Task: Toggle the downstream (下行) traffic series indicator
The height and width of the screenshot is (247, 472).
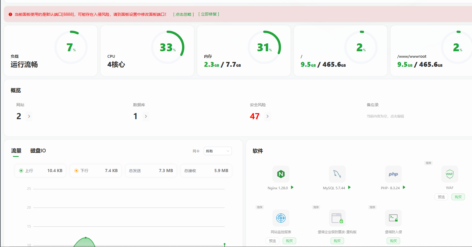Action: pos(76,171)
